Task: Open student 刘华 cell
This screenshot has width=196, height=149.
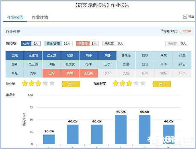Action: point(145,55)
